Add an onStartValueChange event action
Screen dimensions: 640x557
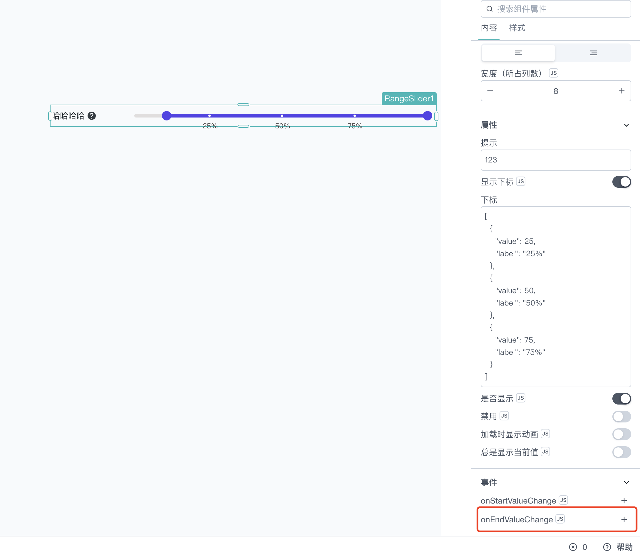tap(624, 500)
